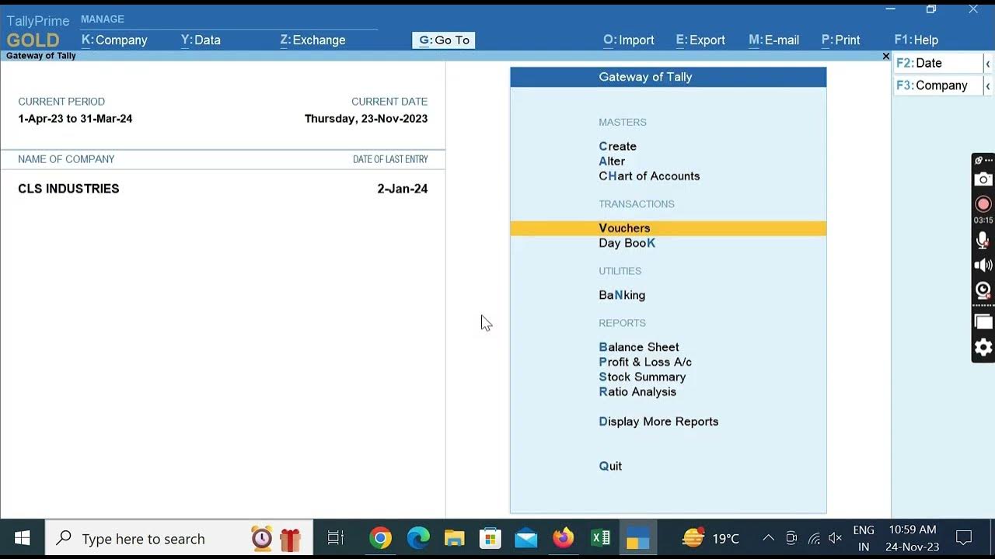The image size is (995, 559).
Task: Expand the arrow beside F2: Date
Action: (988, 63)
